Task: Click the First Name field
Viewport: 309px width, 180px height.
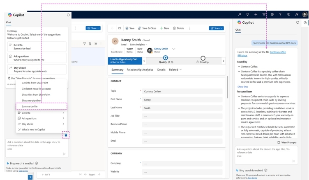Action: [182, 100]
